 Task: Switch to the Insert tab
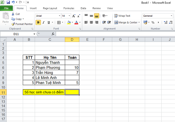[33, 8]
